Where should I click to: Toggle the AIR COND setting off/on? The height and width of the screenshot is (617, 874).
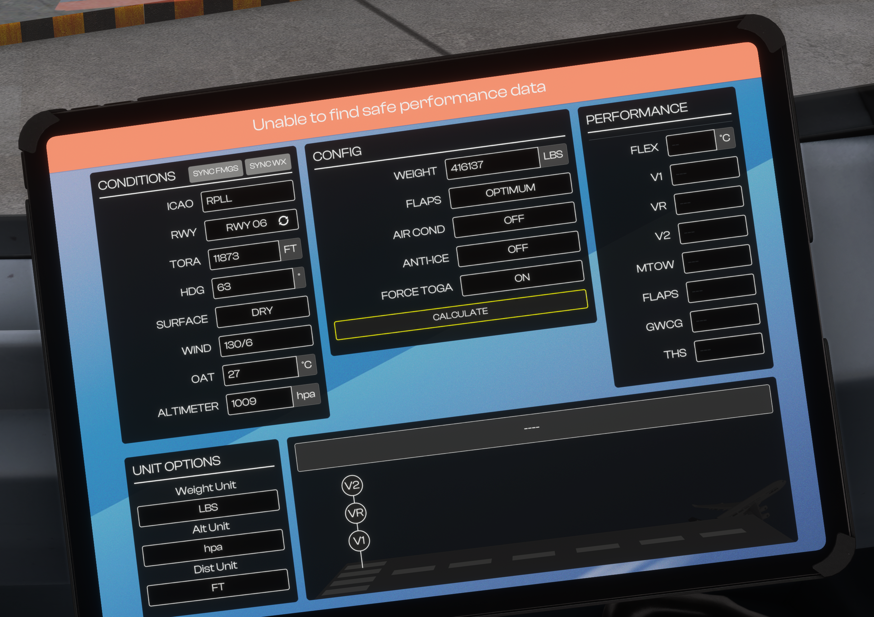(x=514, y=220)
